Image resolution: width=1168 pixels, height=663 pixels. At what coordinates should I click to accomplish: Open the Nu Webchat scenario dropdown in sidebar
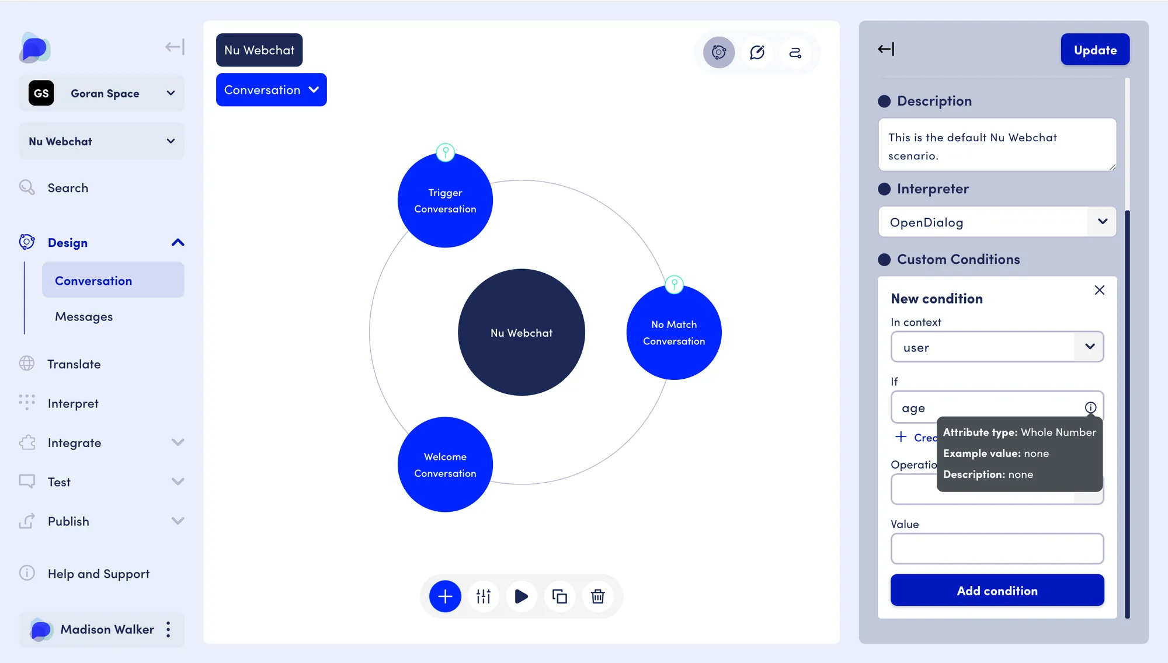coord(102,141)
